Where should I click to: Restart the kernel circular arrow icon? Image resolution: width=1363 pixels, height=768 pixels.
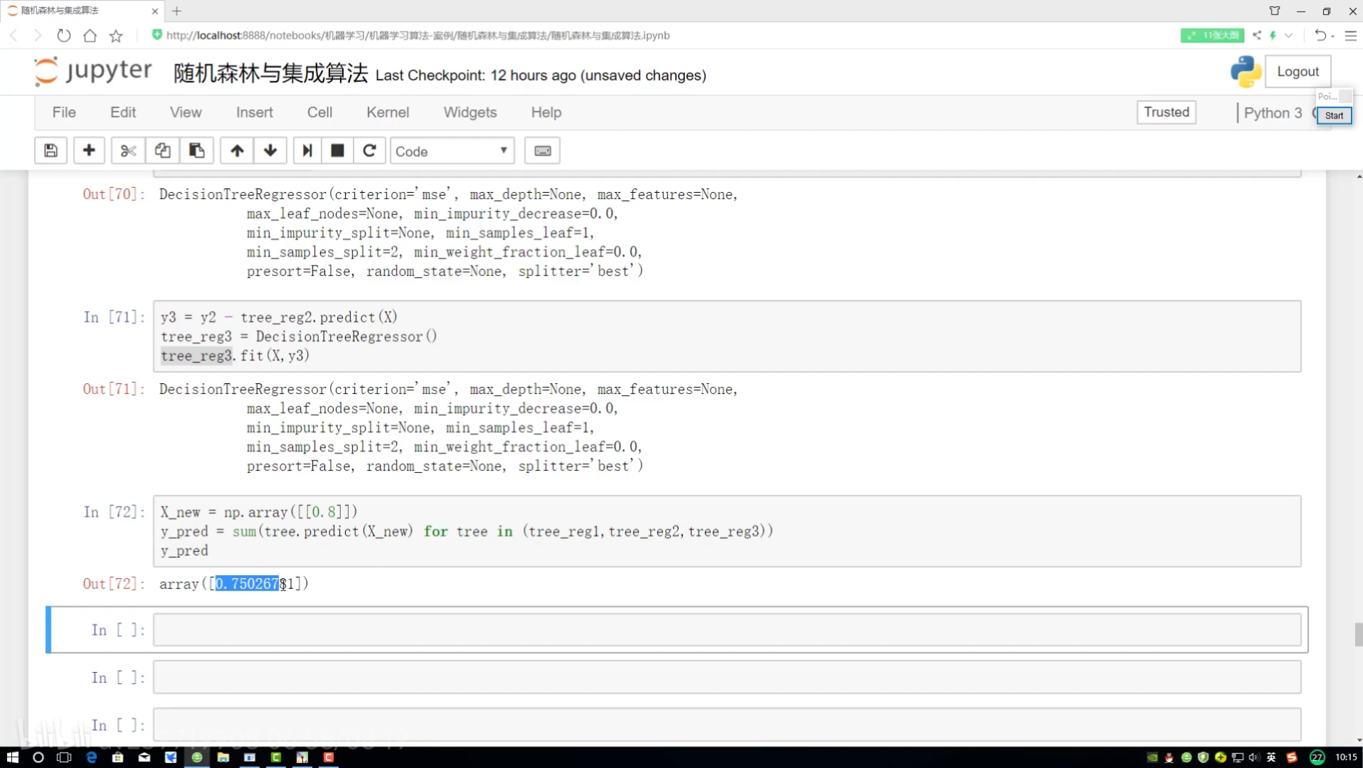tap(369, 151)
